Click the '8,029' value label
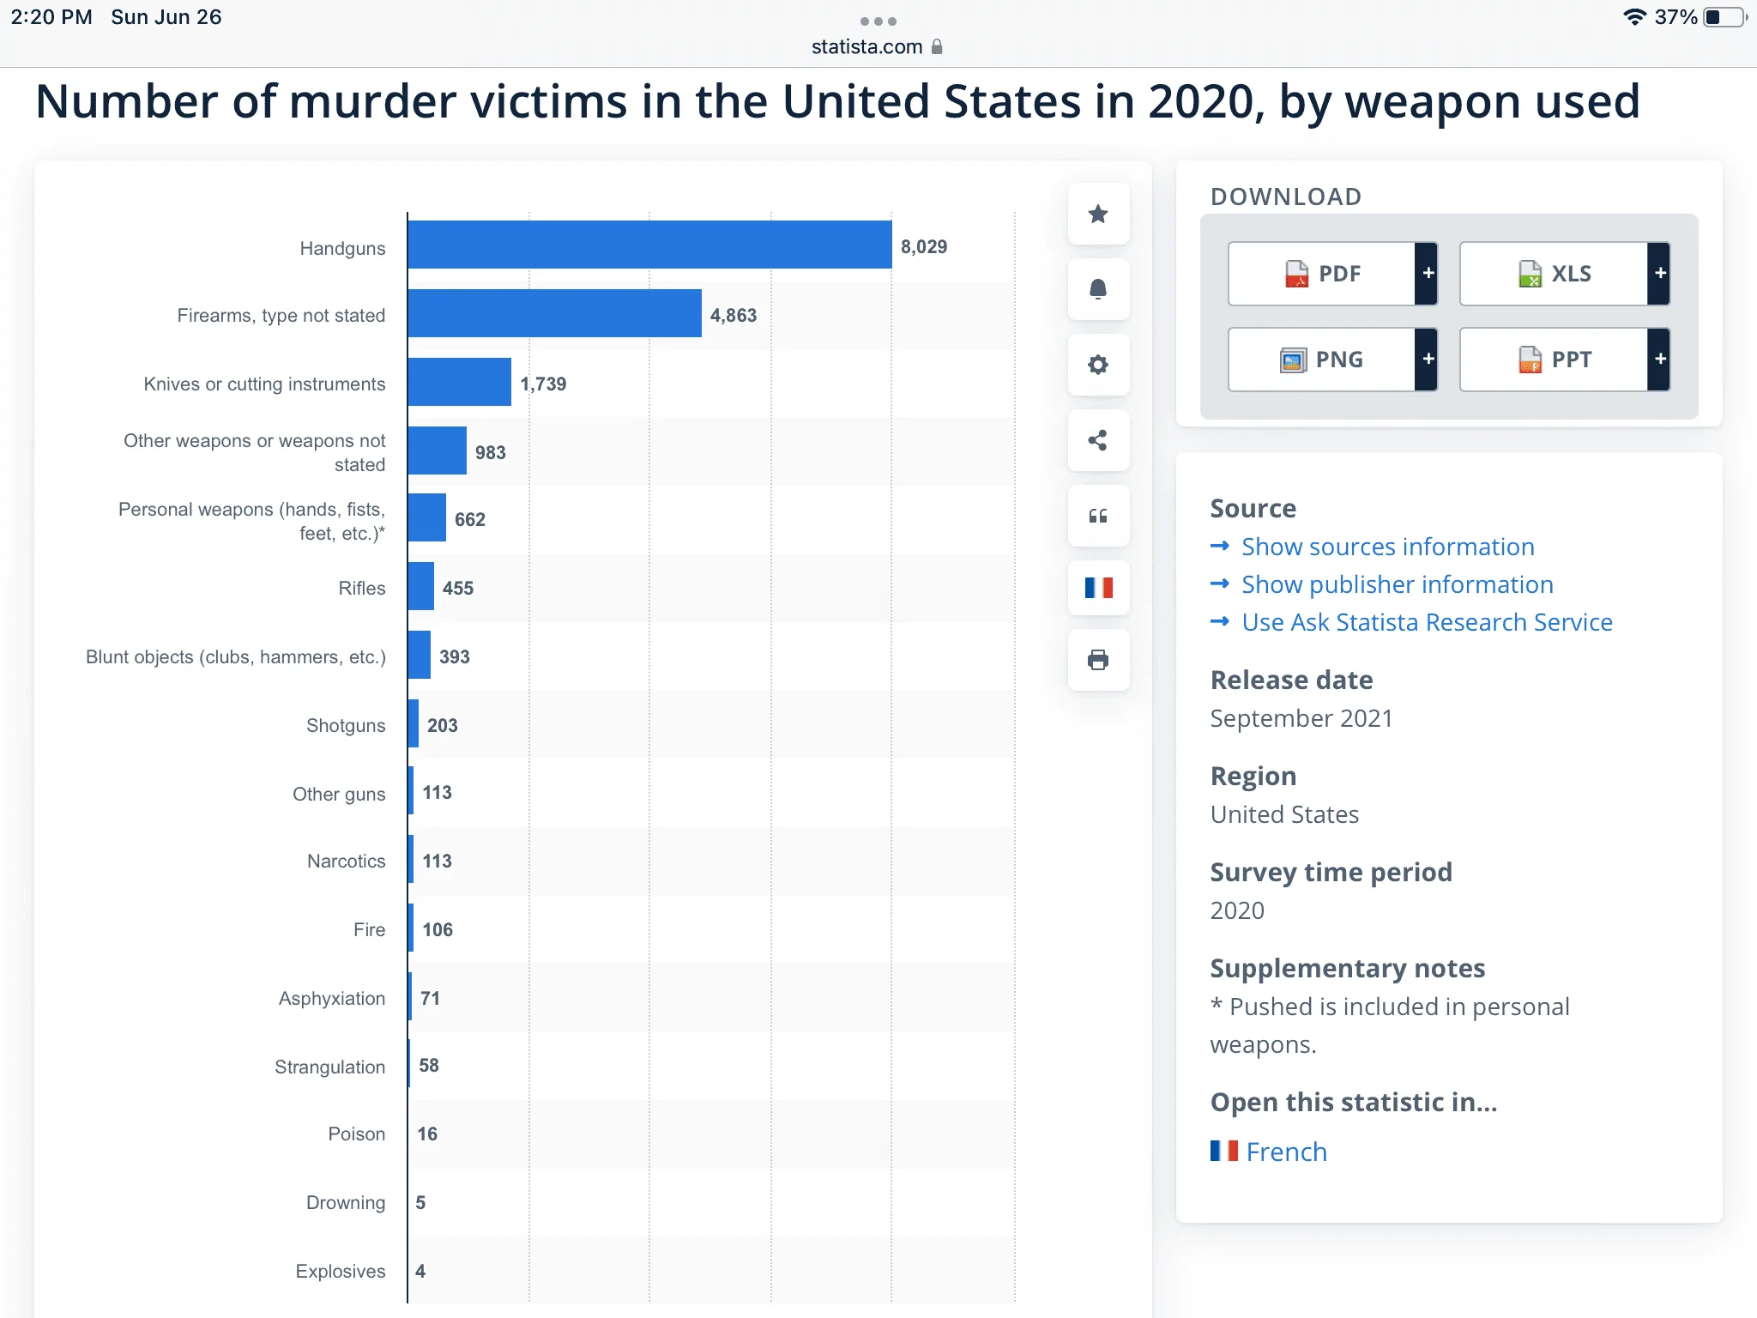Screen dimensions: 1757x1318 (x=924, y=247)
